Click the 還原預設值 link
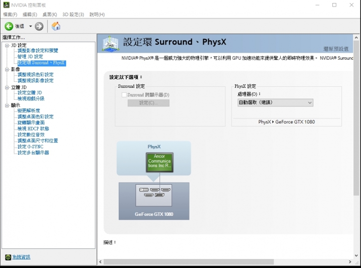361x268 pixels. tap(336, 49)
